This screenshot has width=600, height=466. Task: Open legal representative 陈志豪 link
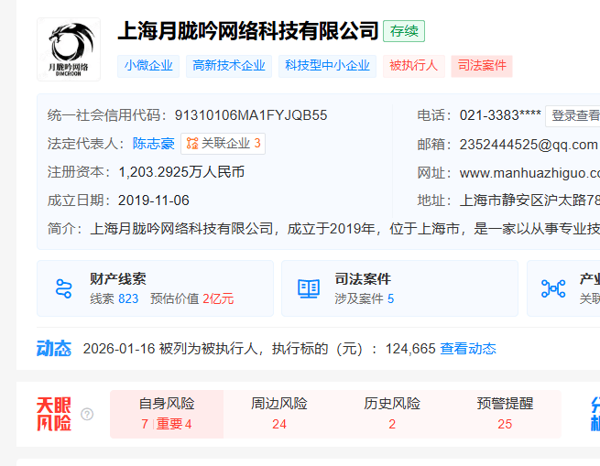tap(153, 144)
